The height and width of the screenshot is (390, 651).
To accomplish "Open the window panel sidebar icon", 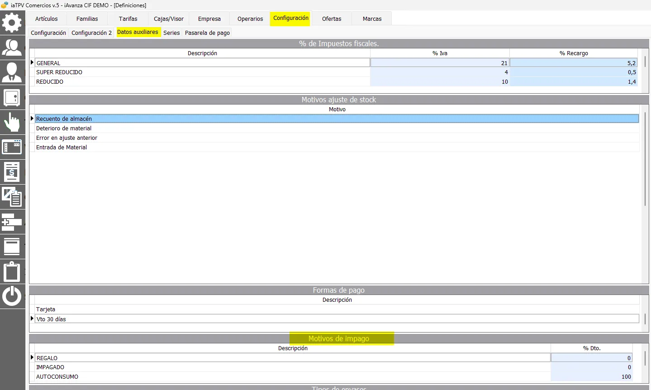I will pos(12,147).
